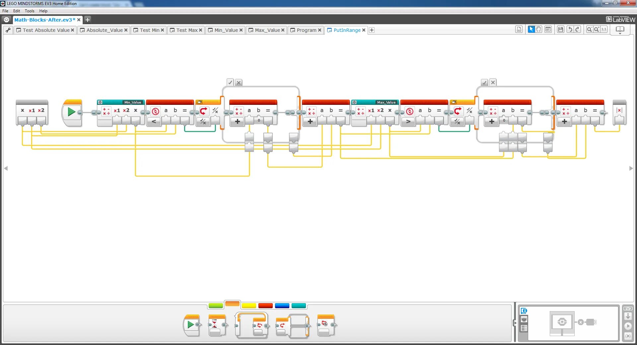Choose the Comment tool
This screenshot has width=637, height=345.
tap(548, 29)
